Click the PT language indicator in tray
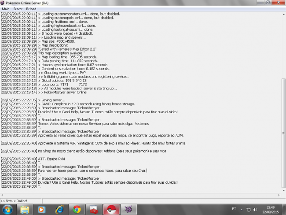This screenshot has height=215, width=286. point(234,209)
